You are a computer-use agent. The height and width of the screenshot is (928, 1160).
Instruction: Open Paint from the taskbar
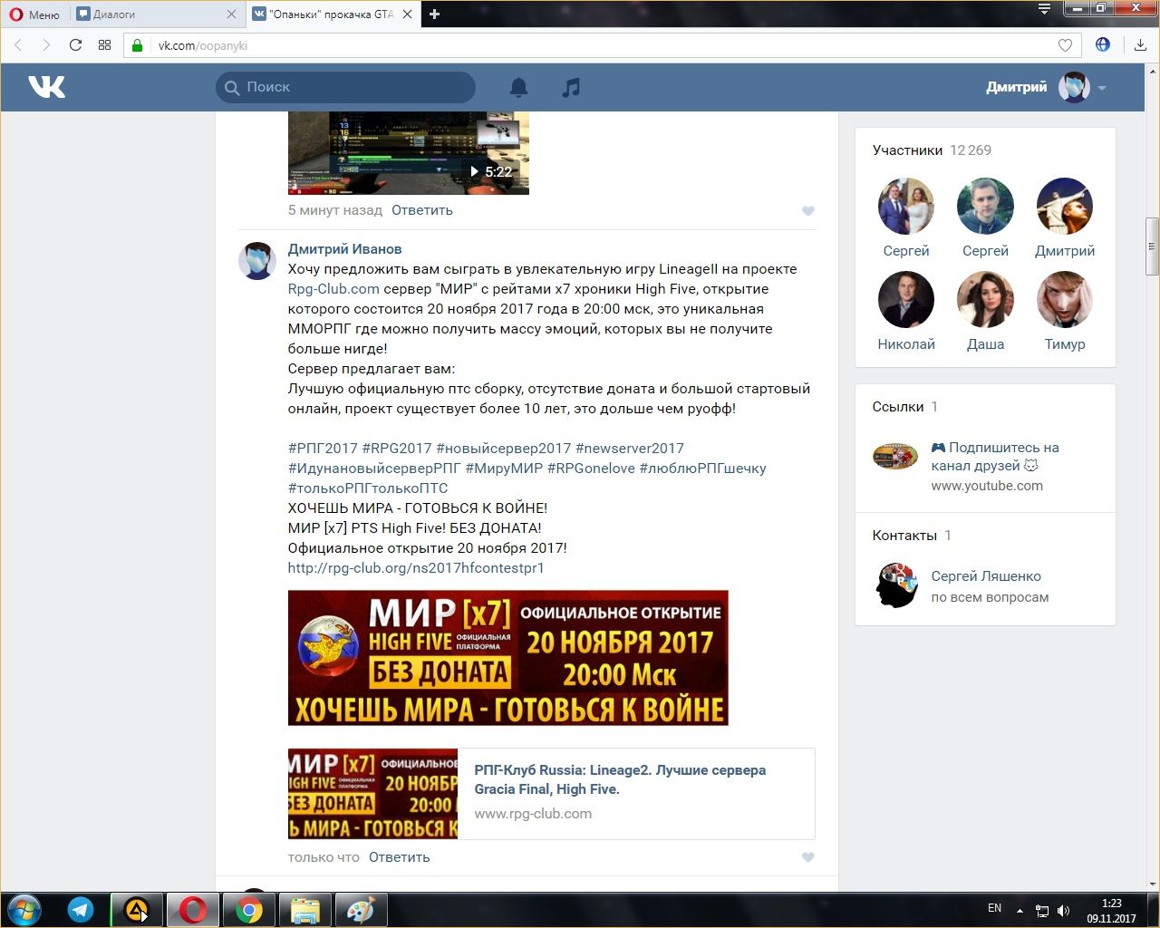(x=361, y=909)
